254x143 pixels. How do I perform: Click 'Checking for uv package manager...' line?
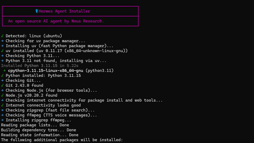pyautogui.click(x=45, y=41)
